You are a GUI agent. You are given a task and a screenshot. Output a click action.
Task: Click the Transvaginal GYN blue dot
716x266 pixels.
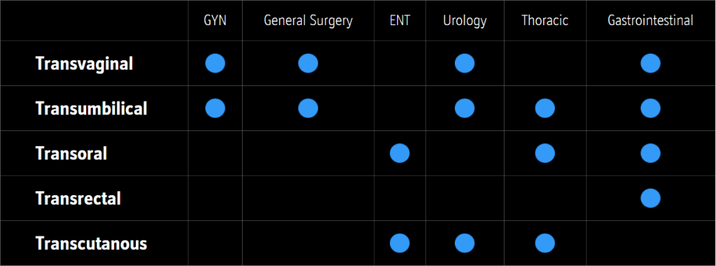click(x=215, y=64)
